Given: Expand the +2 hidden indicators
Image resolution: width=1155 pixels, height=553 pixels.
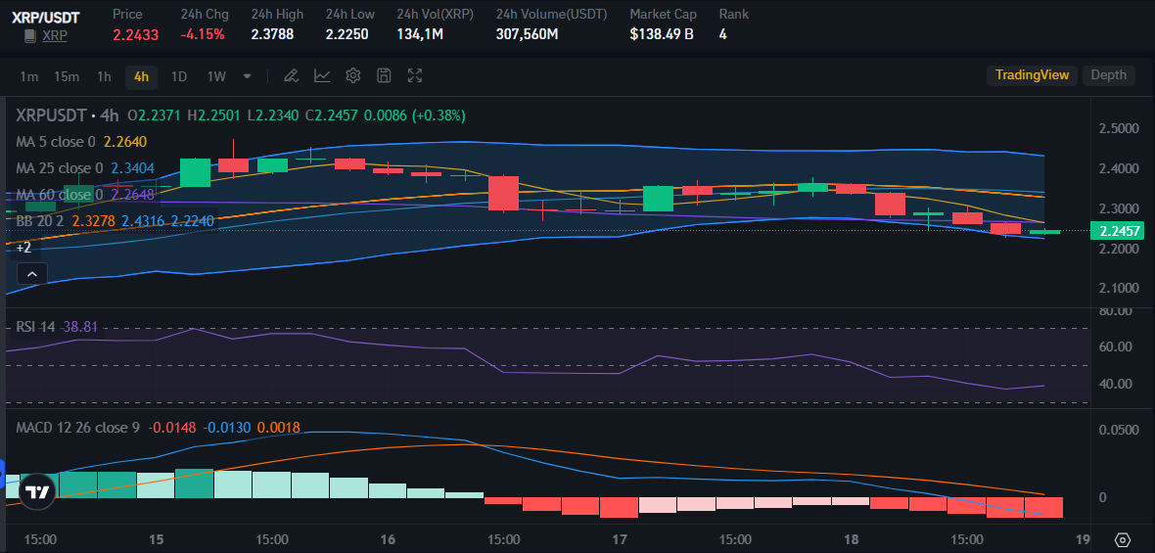Looking at the screenshot, I should pyautogui.click(x=23, y=248).
